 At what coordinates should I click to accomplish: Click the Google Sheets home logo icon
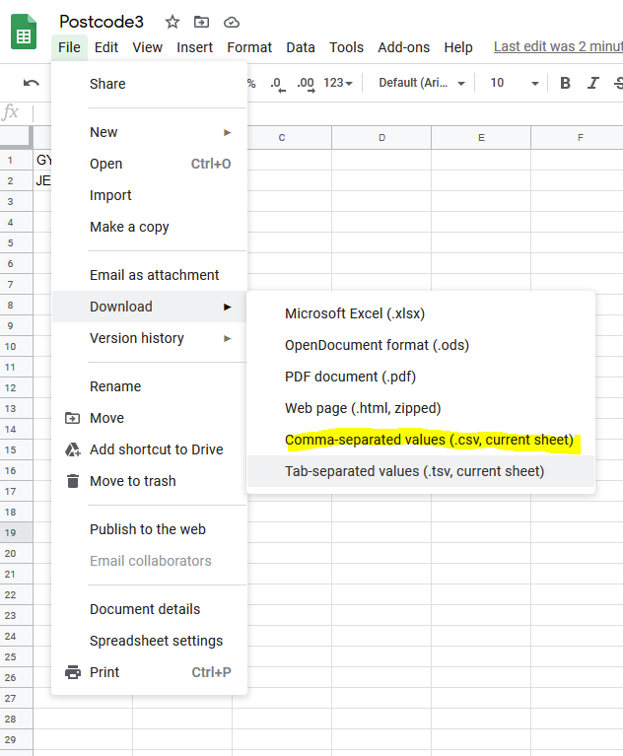24,33
